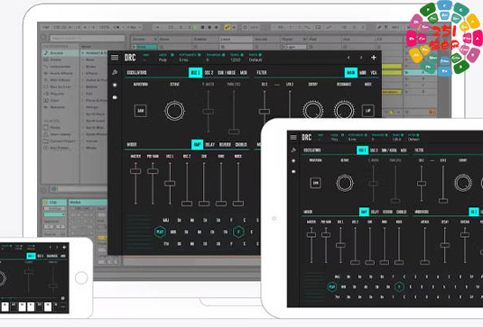Open the DELAY tab in laptop mixer section
Image resolution: width=483 pixels, height=327 pixels.
pyautogui.click(x=210, y=144)
